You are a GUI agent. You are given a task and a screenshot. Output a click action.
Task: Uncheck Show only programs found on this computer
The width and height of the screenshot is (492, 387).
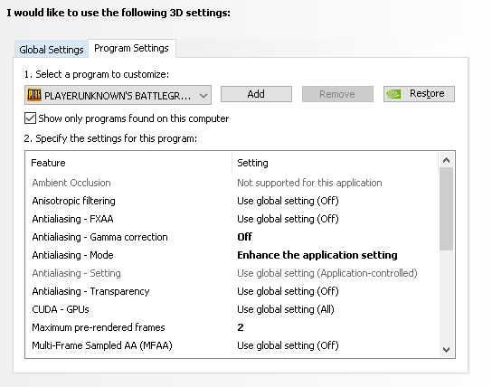[x=30, y=118]
